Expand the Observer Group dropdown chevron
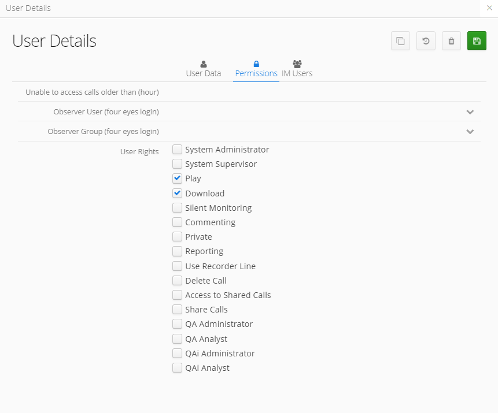The width and height of the screenshot is (498, 413). [470, 132]
